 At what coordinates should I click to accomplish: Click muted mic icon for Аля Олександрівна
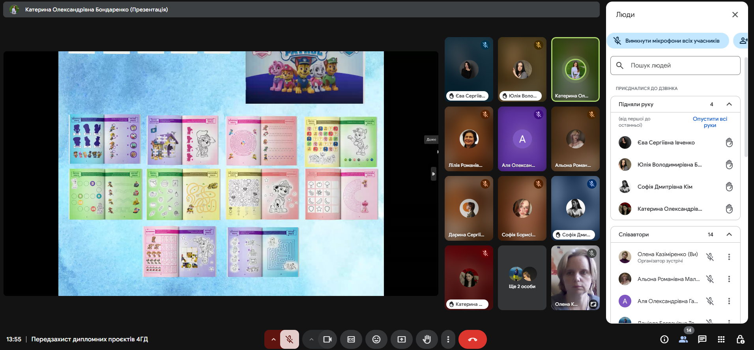click(x=710, y=301)
